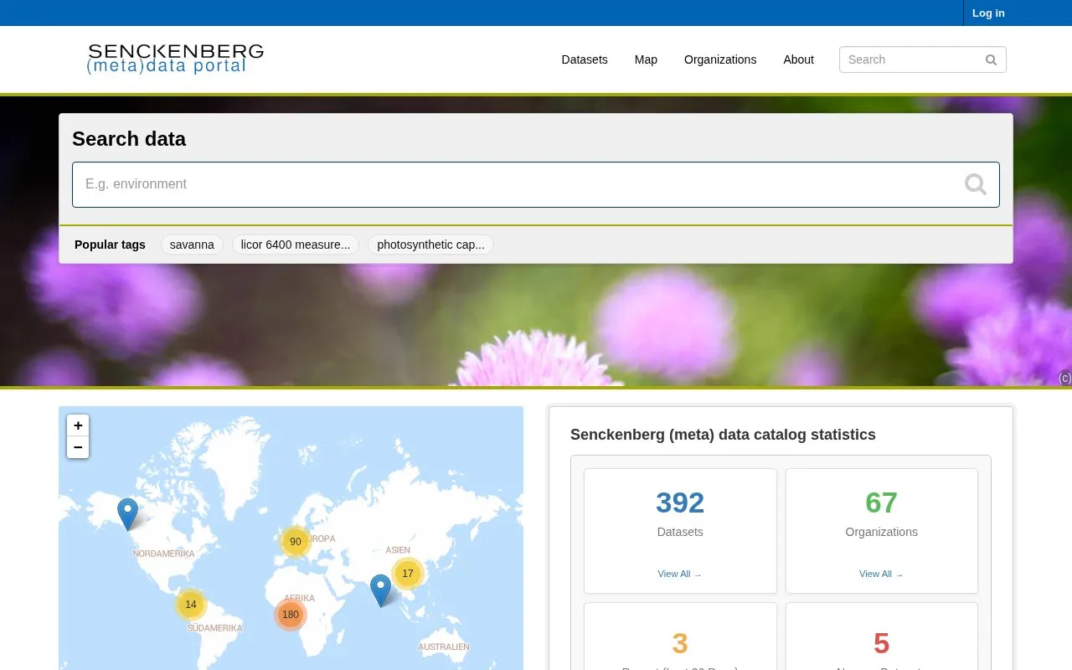Focus the 'E.g. environment' search box
Viewport: 1072px width, 670px height.
click(536, 184)
